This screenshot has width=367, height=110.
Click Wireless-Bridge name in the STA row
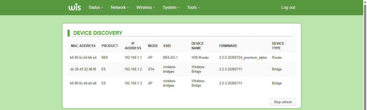point(199,69)
